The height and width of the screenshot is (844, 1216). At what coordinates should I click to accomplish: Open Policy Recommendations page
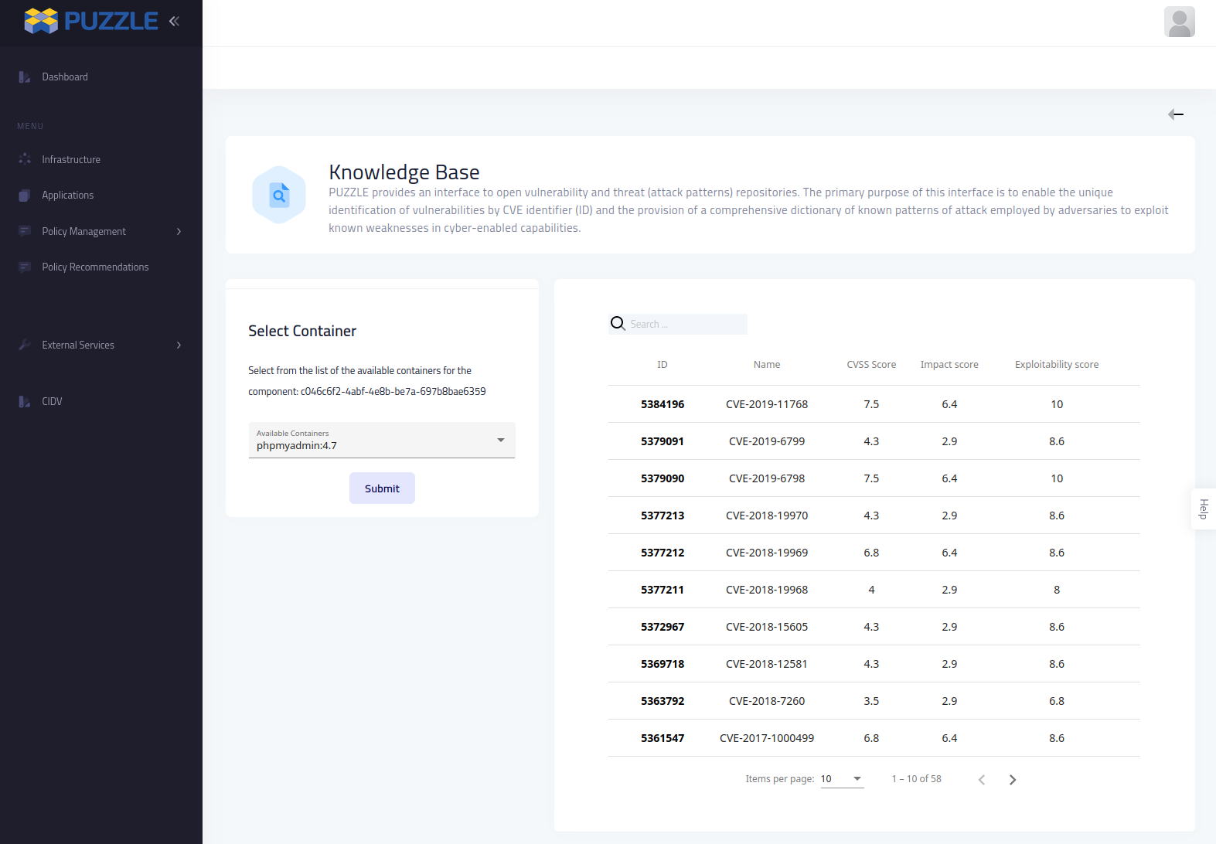tap(95, 267)
